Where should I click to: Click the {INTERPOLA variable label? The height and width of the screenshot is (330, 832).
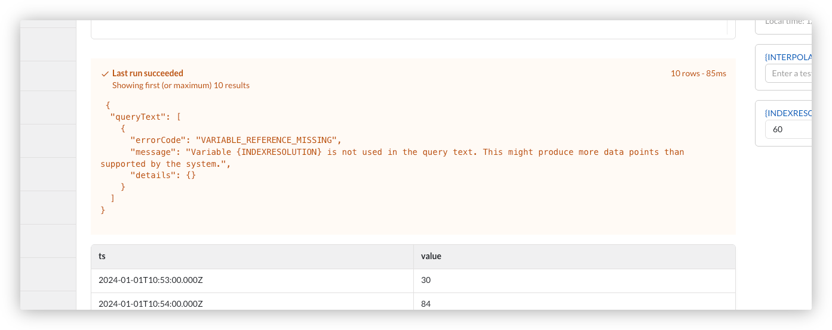pos(788,57)
